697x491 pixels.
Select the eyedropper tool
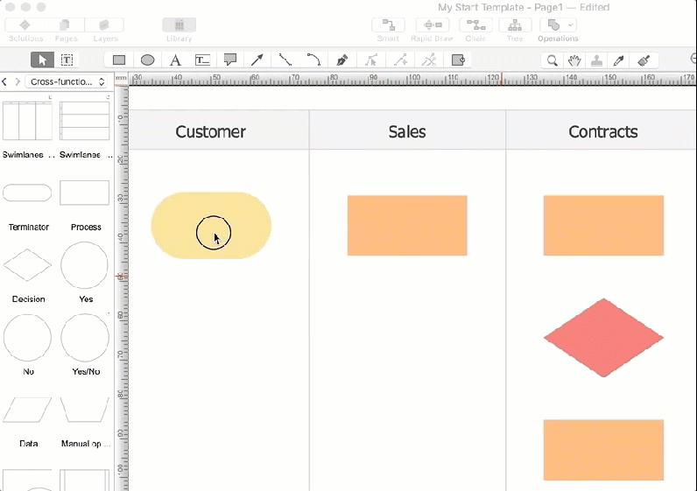click(x=619, y=60)
